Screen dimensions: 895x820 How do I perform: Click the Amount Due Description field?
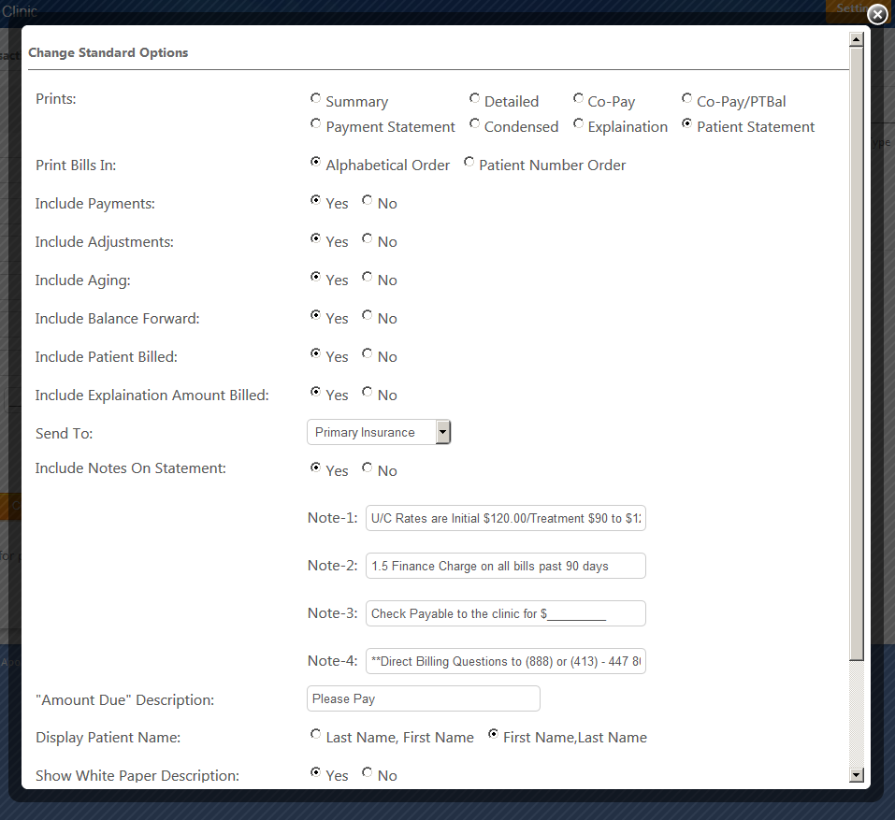423,698
